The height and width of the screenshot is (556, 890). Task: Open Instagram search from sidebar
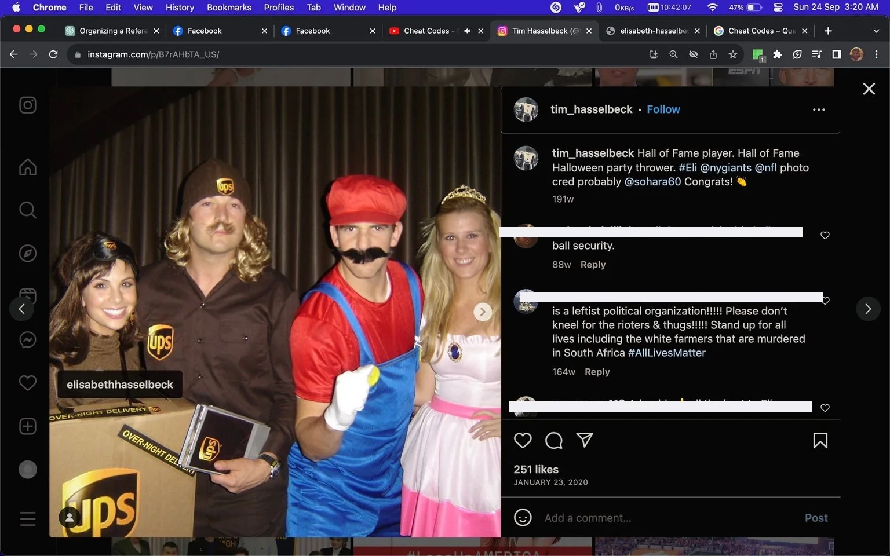pos(28,210)
